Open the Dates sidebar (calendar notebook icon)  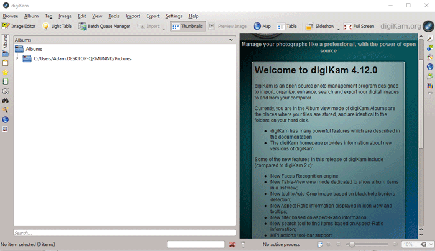click(x=5, y=82)
